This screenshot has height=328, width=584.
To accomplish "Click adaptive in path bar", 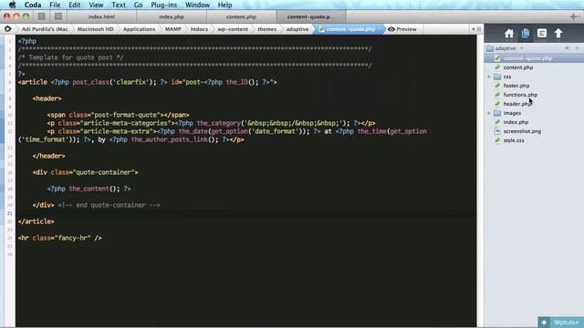I will pos(297,29).
